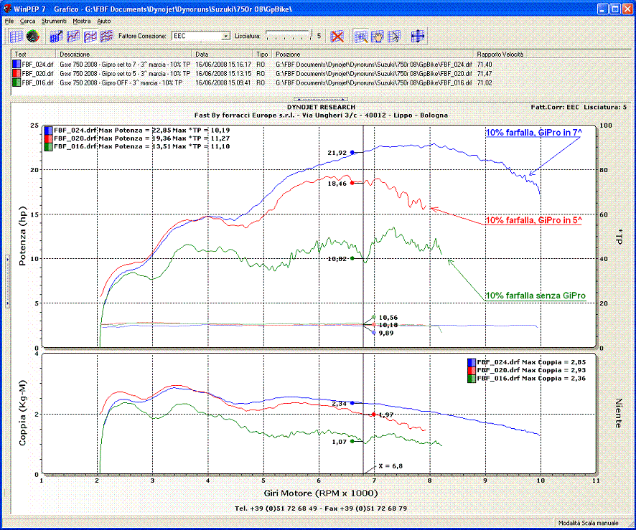
Task: Click the Data column header
Action: pos(223,55)
